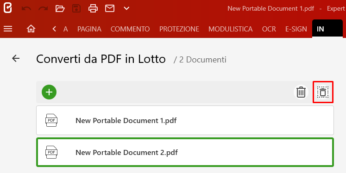Viewport: 346px width, 173px height.
Task: Print the document with the printer icon
Action: [93, 9]
